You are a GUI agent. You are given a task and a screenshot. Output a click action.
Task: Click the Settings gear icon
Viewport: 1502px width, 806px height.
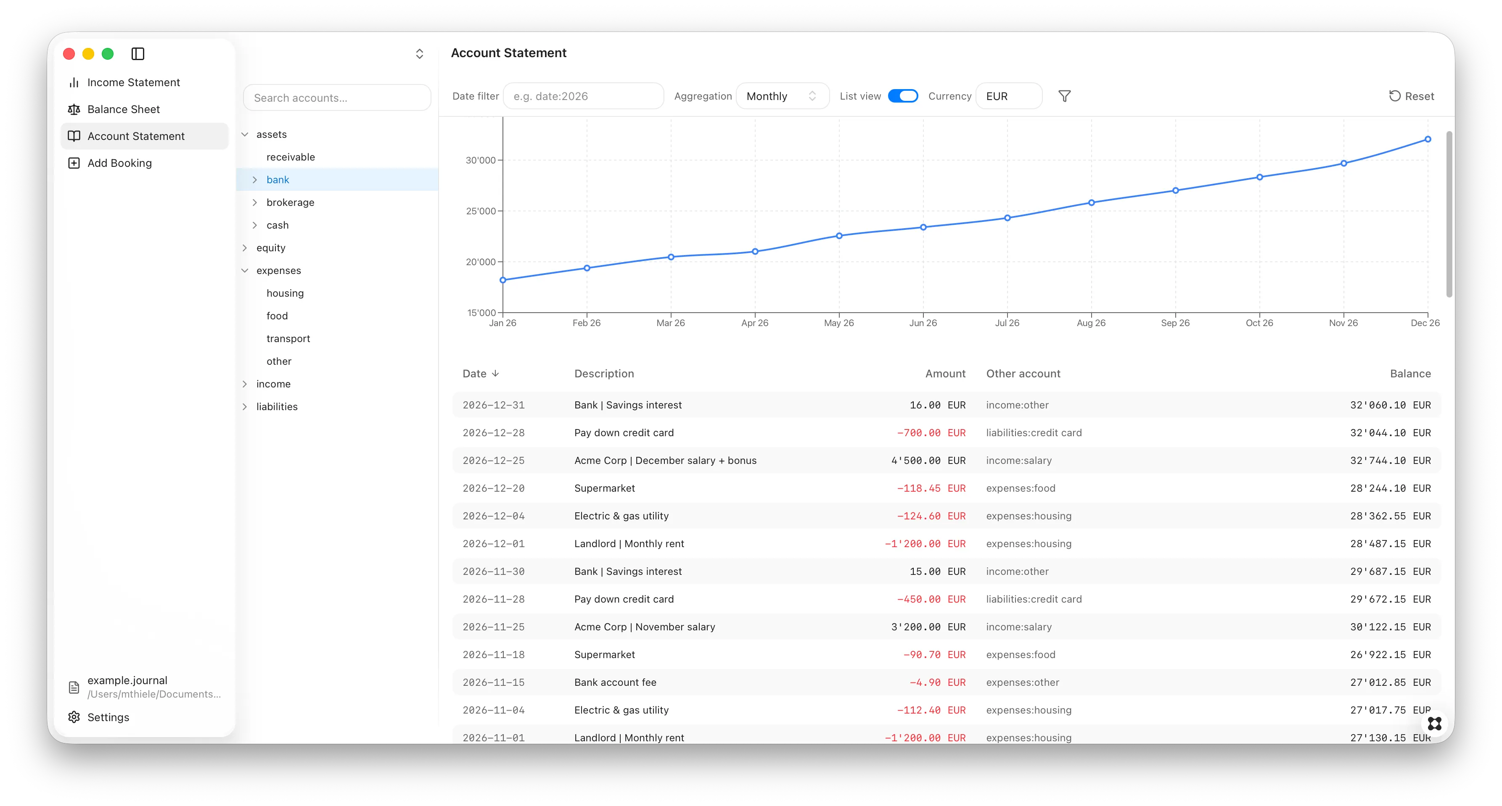pyautogui.click(x=74, y=717)
